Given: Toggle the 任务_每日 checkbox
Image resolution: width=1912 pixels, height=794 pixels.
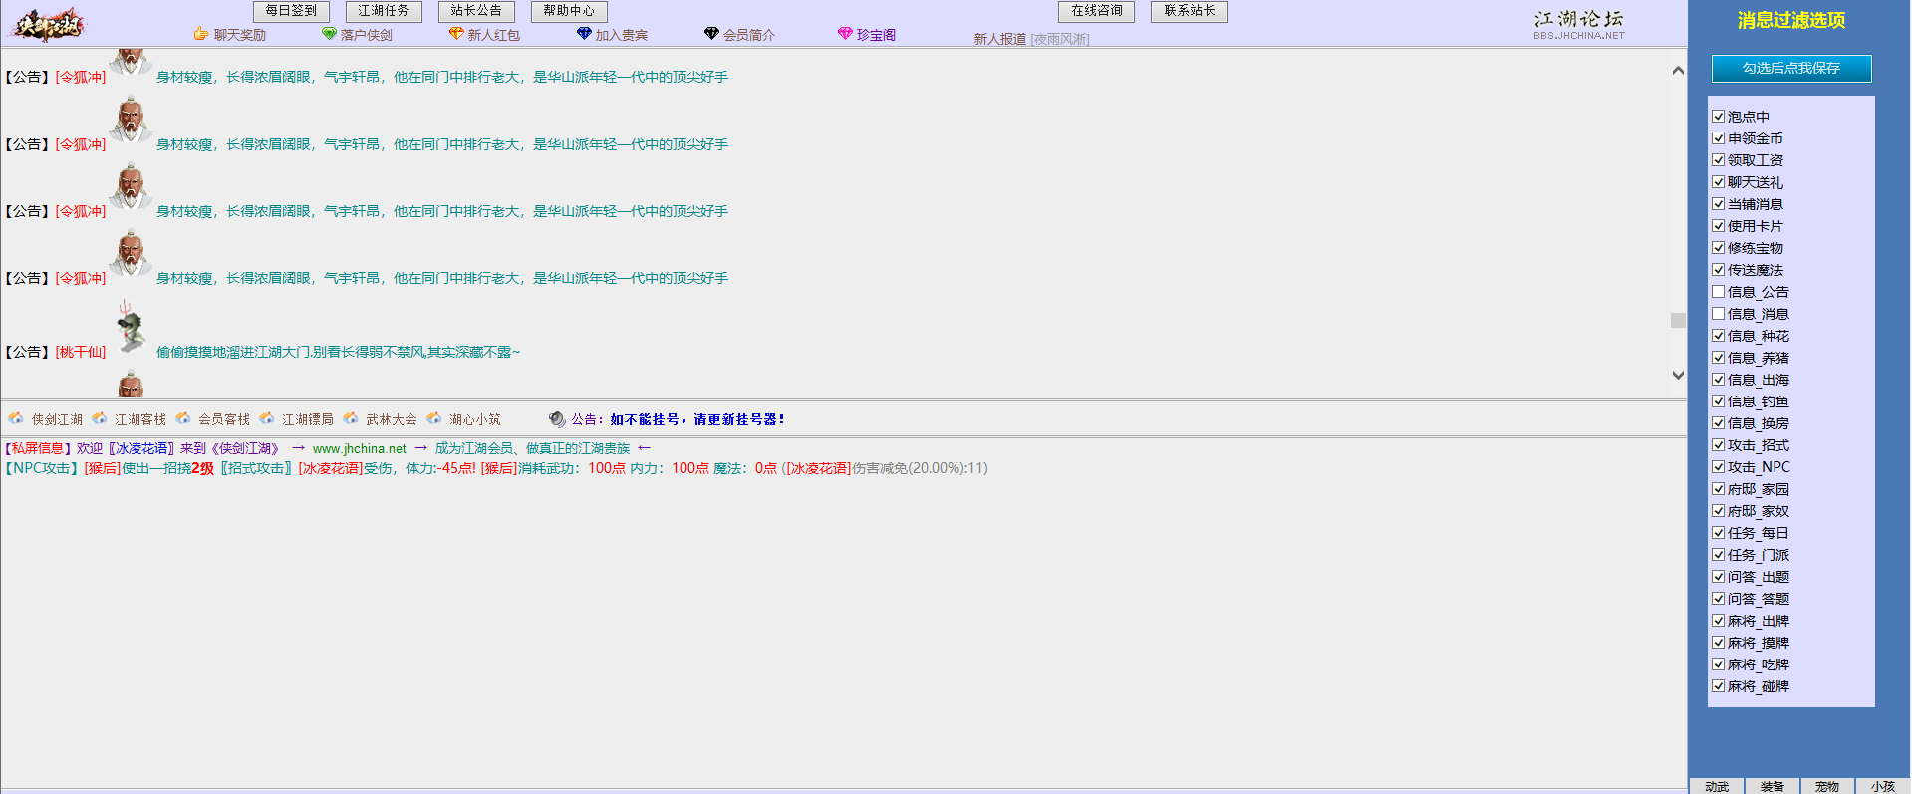Looking at the screenshot, I should coord(1718,533).
